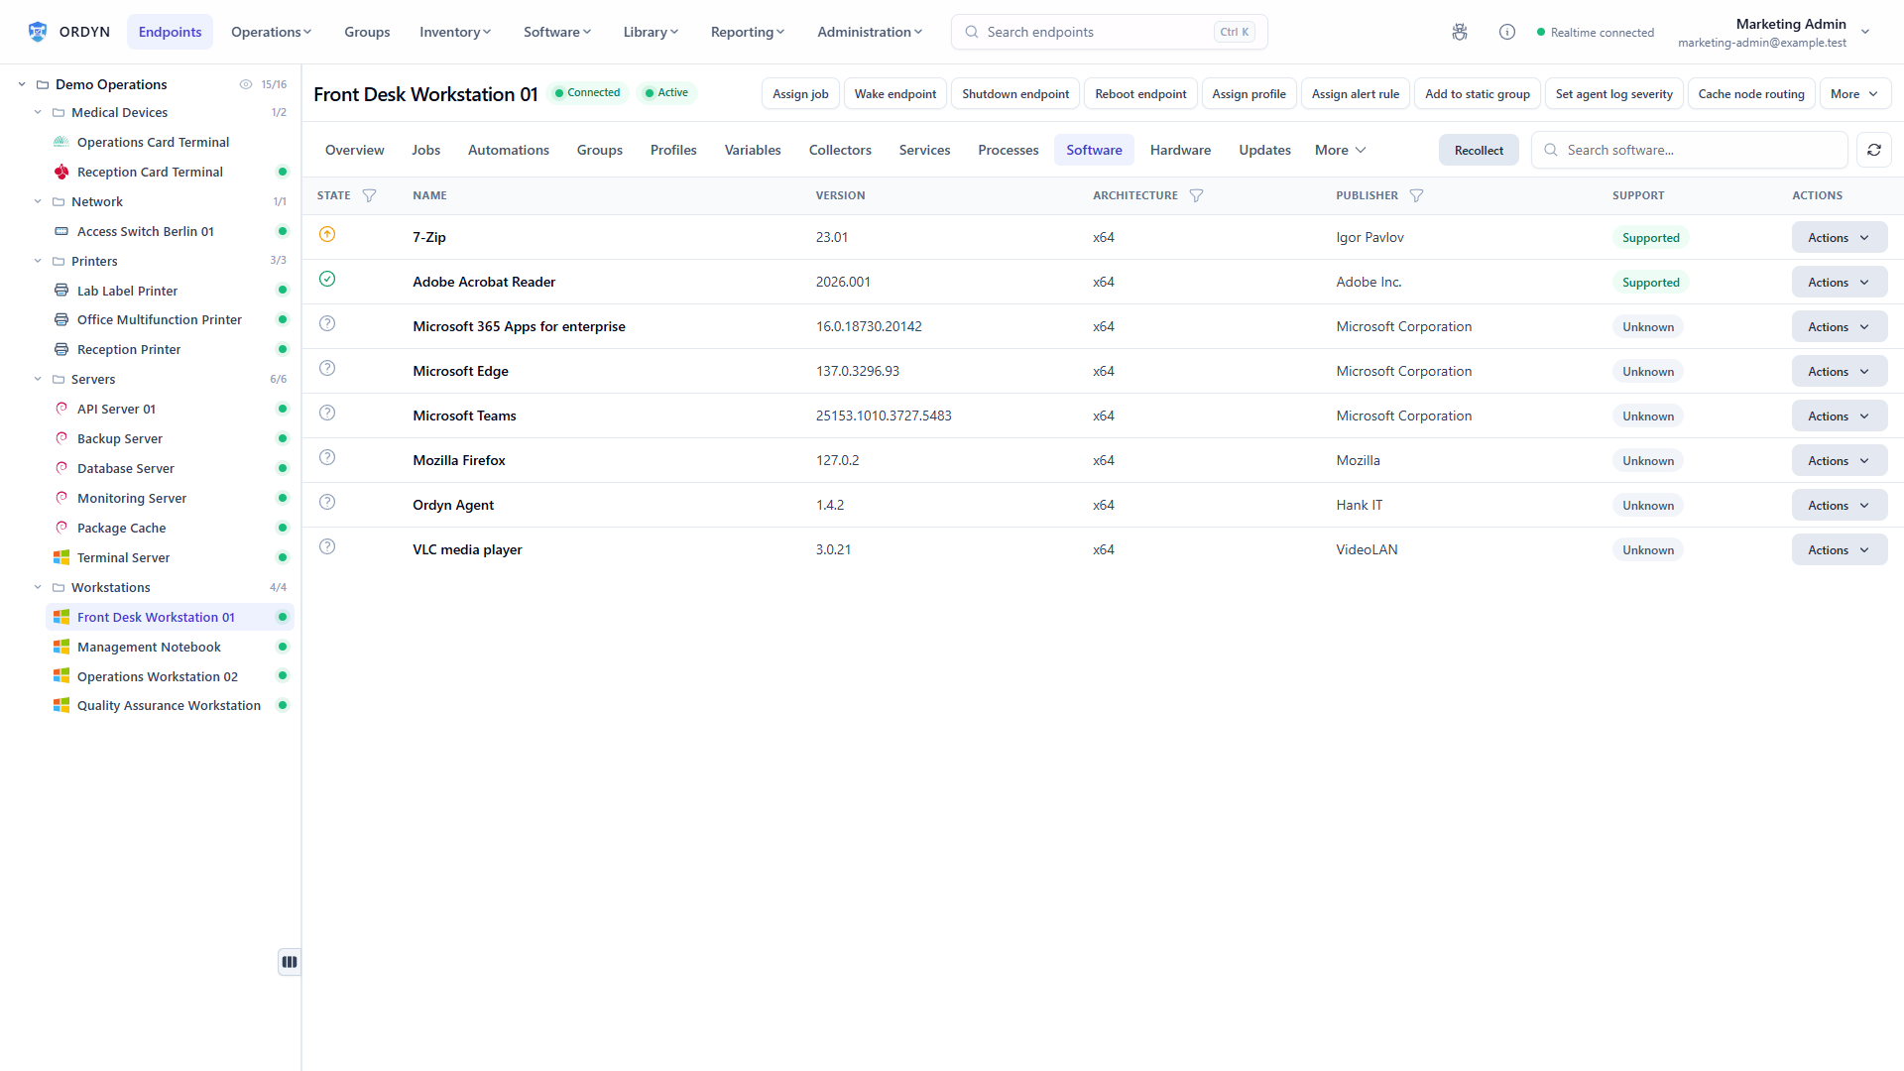Click the unknown state icon for Microsoft Edge
Viewport: 1904px width, 1071px height.
327,369
